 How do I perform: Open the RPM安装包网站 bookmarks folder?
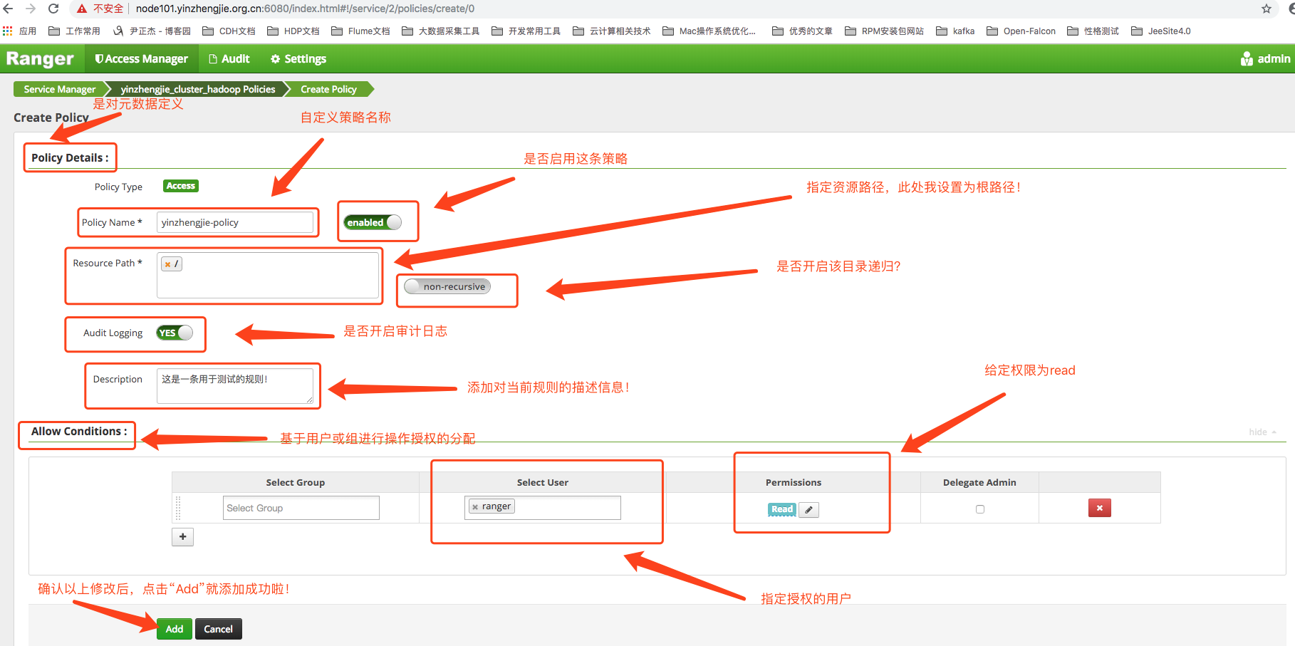tap(885, 31)
